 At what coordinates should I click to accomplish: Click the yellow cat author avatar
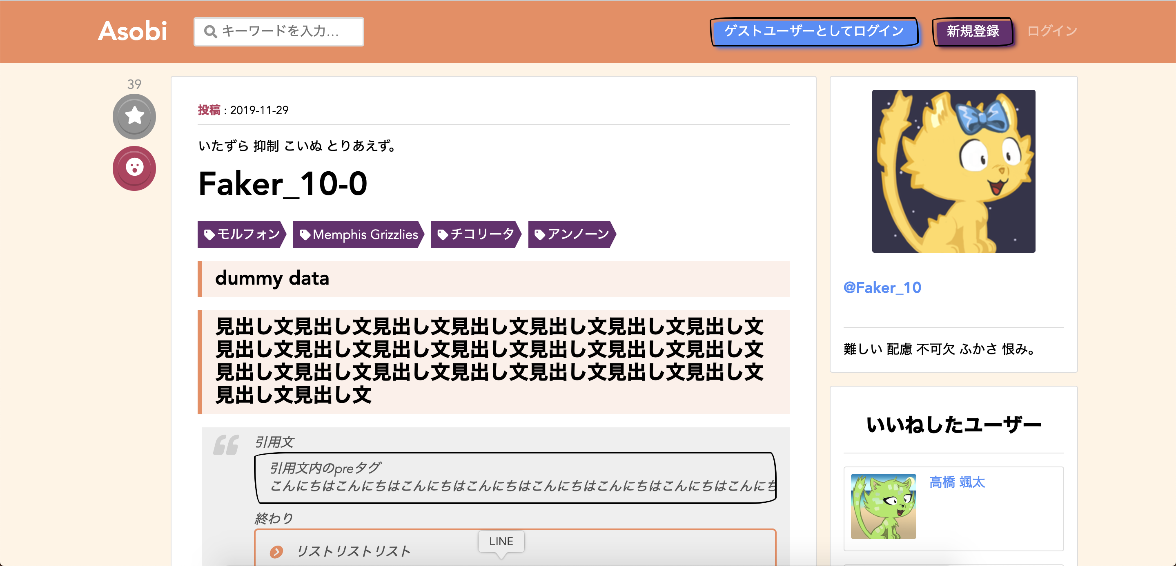click(x=953, y=171)
